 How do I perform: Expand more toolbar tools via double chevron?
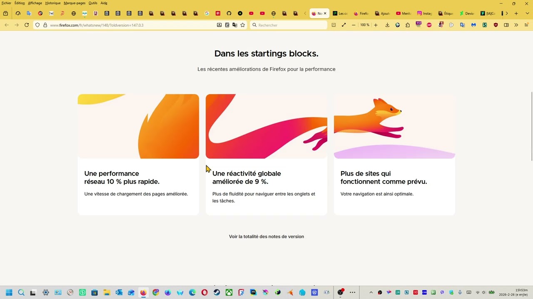click(516, 25)
